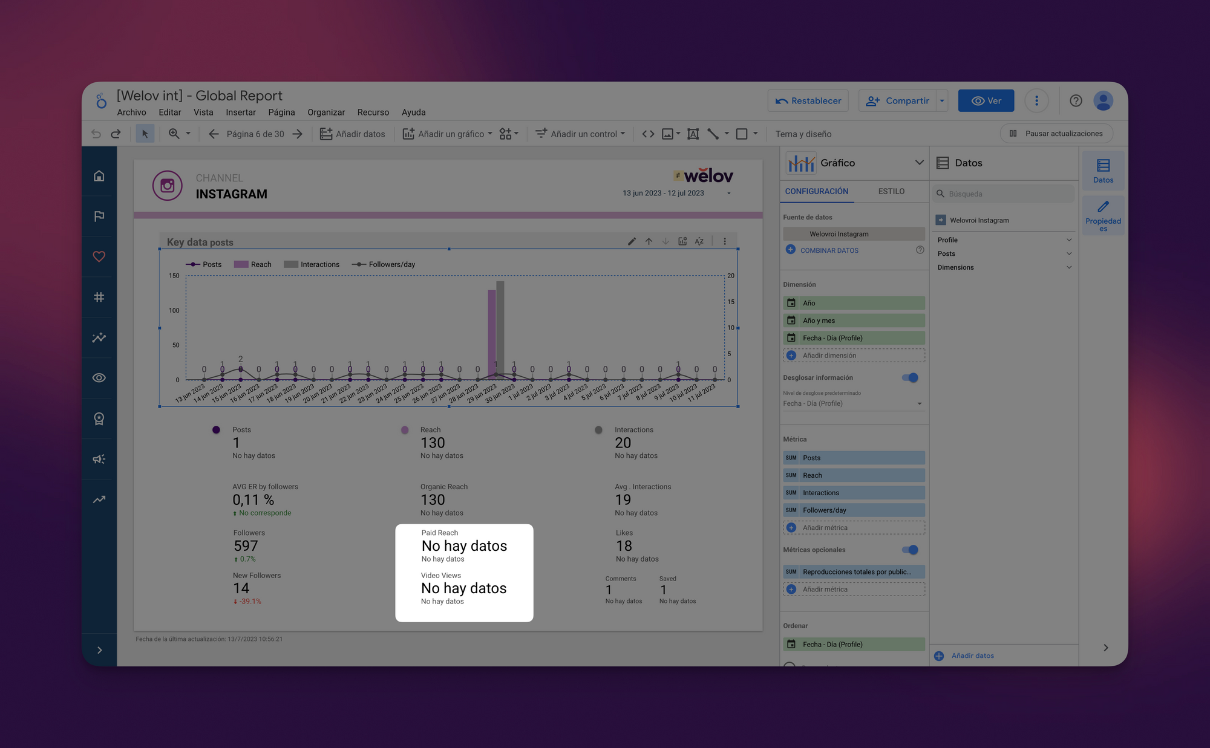
Task: Open Home icon in left sidebar
Action: tap(99, 176)
